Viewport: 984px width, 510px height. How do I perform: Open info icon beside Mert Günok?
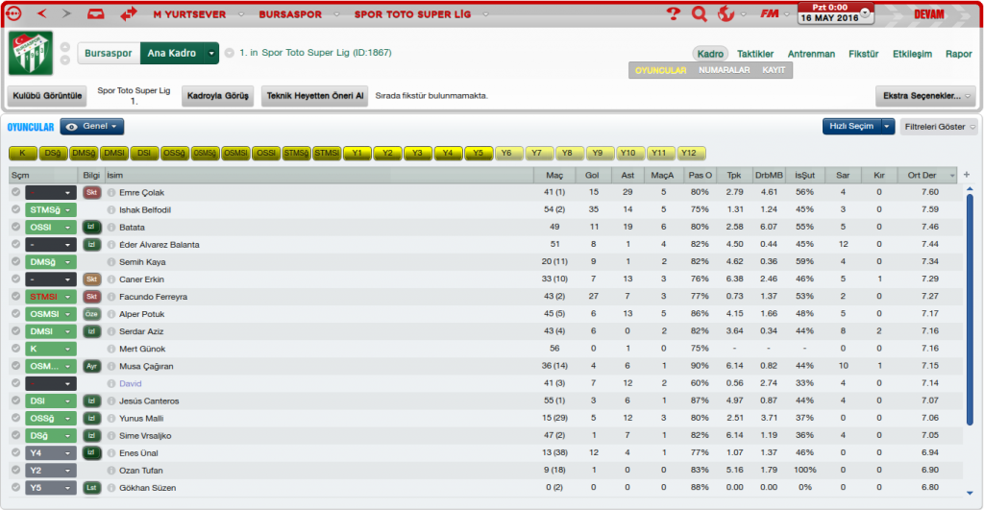coord(111,349)
